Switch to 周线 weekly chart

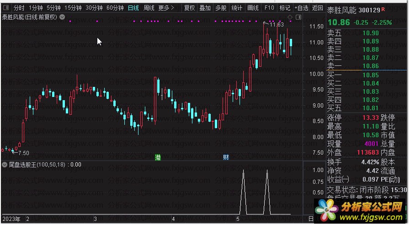tap(149, 8)
